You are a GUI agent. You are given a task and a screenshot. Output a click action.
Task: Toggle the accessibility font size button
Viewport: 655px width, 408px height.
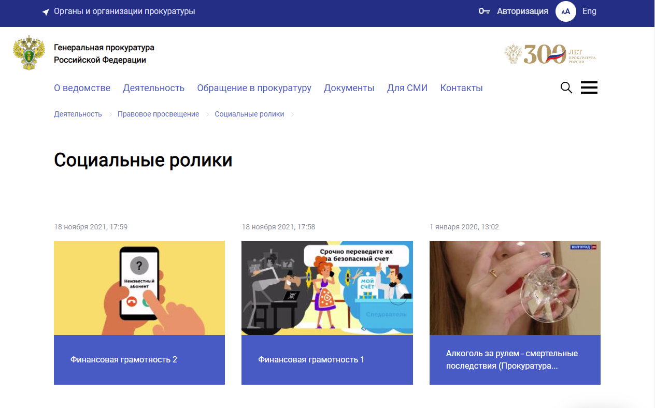coord(565,11)
